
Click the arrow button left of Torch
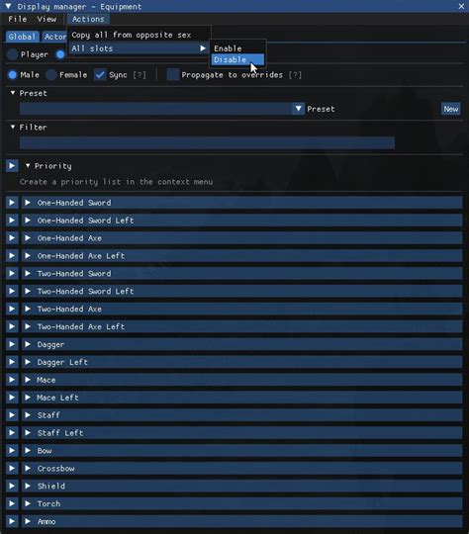[12, 503]
